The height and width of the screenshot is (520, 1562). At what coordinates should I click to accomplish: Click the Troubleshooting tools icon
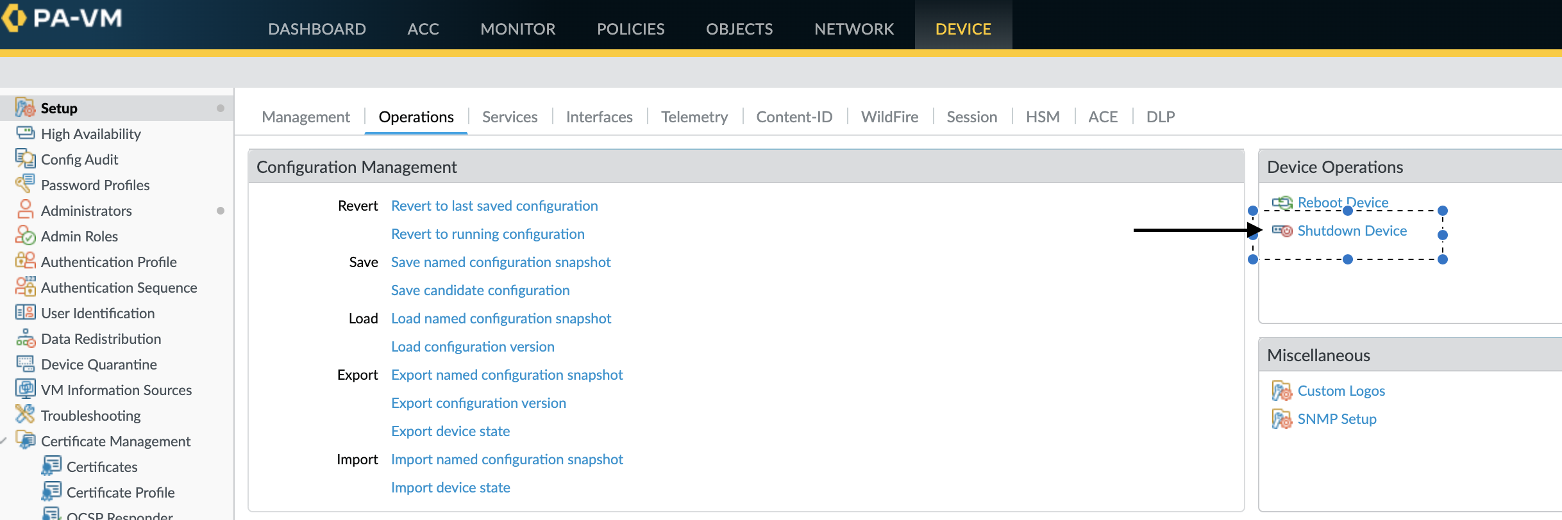tap(25, 415)
